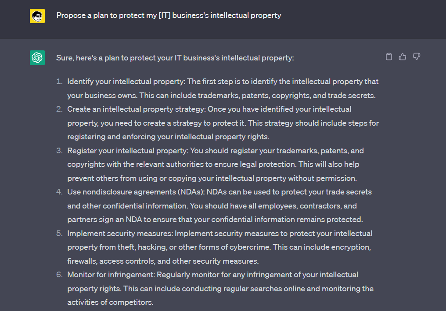
Task: Click the intro line starting with 'Sure'
Action: (x=175, y=57)
